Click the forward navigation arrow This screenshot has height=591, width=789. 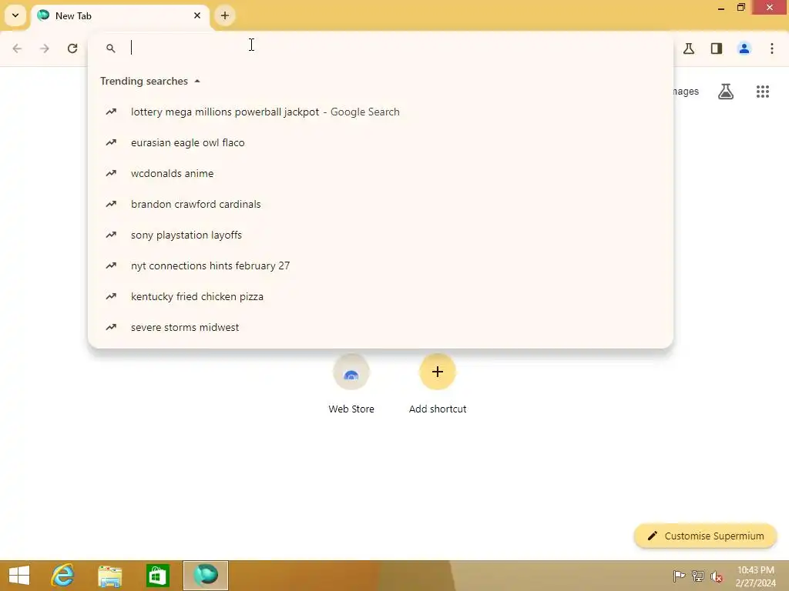(x=45, y=48)
